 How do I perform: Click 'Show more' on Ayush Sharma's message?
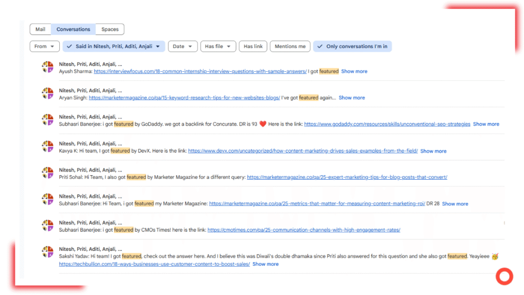(354, 71)
